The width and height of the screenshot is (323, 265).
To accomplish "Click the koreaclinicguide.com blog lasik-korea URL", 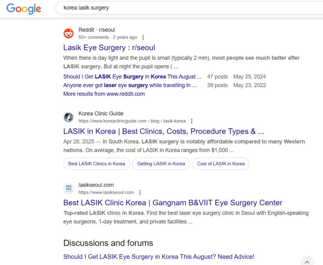I will pos(132,121).
